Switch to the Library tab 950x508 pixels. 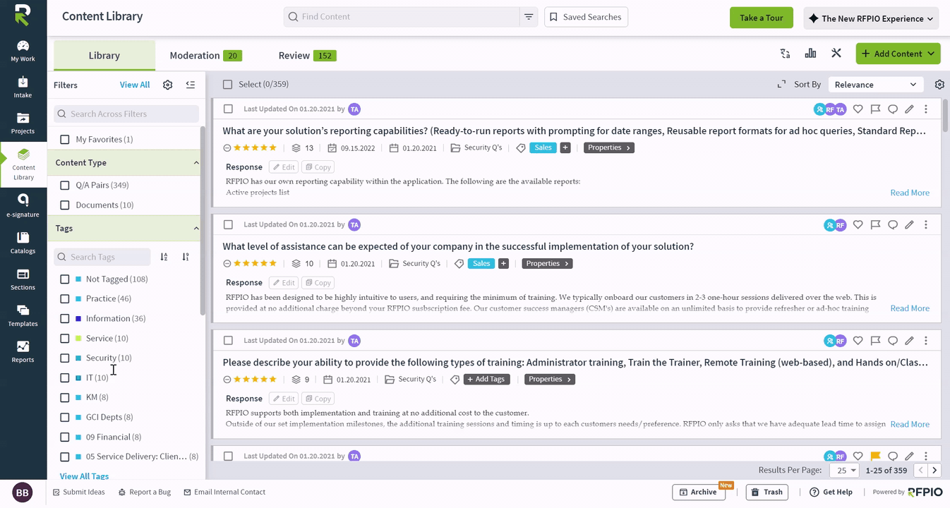(104, 56)
